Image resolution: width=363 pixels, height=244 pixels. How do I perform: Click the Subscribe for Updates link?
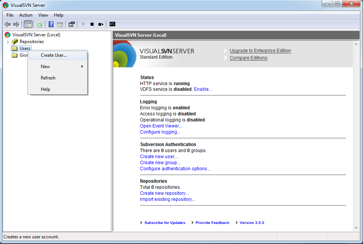tap(165, 223)
